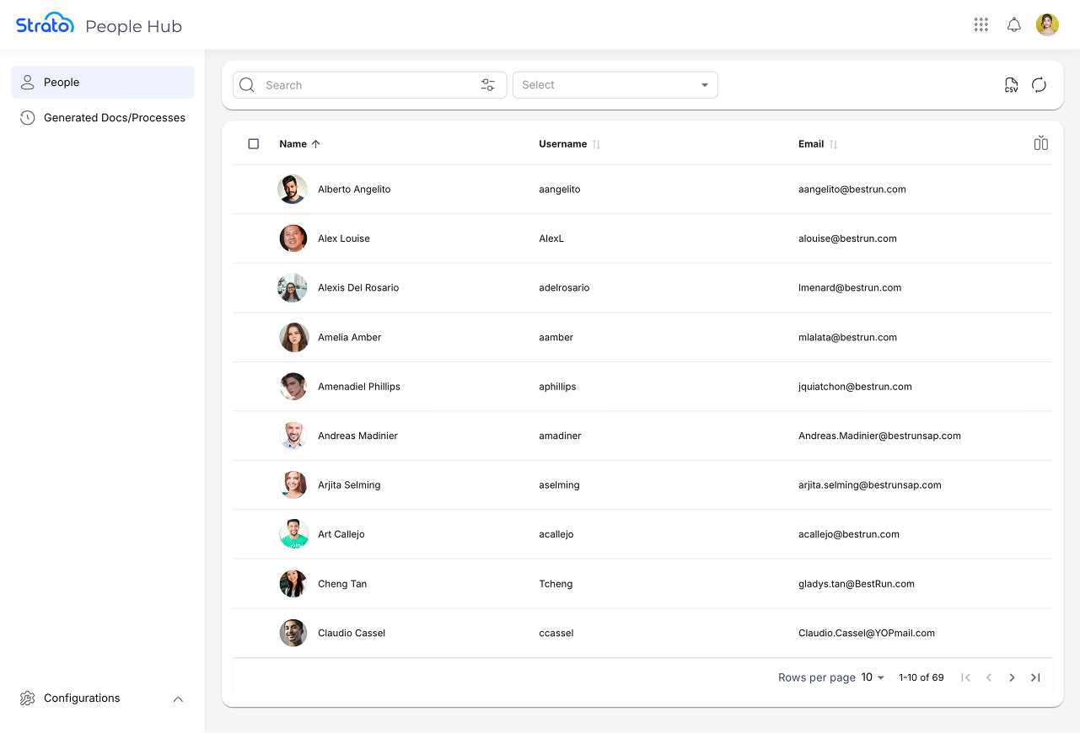Click Alex Louise's avatar
This screenshot has width=1080, height=733.
click(293, 238)
